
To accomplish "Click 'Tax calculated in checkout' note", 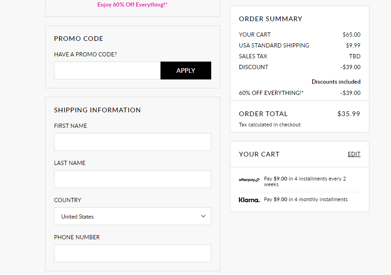I will pos(269,125).
